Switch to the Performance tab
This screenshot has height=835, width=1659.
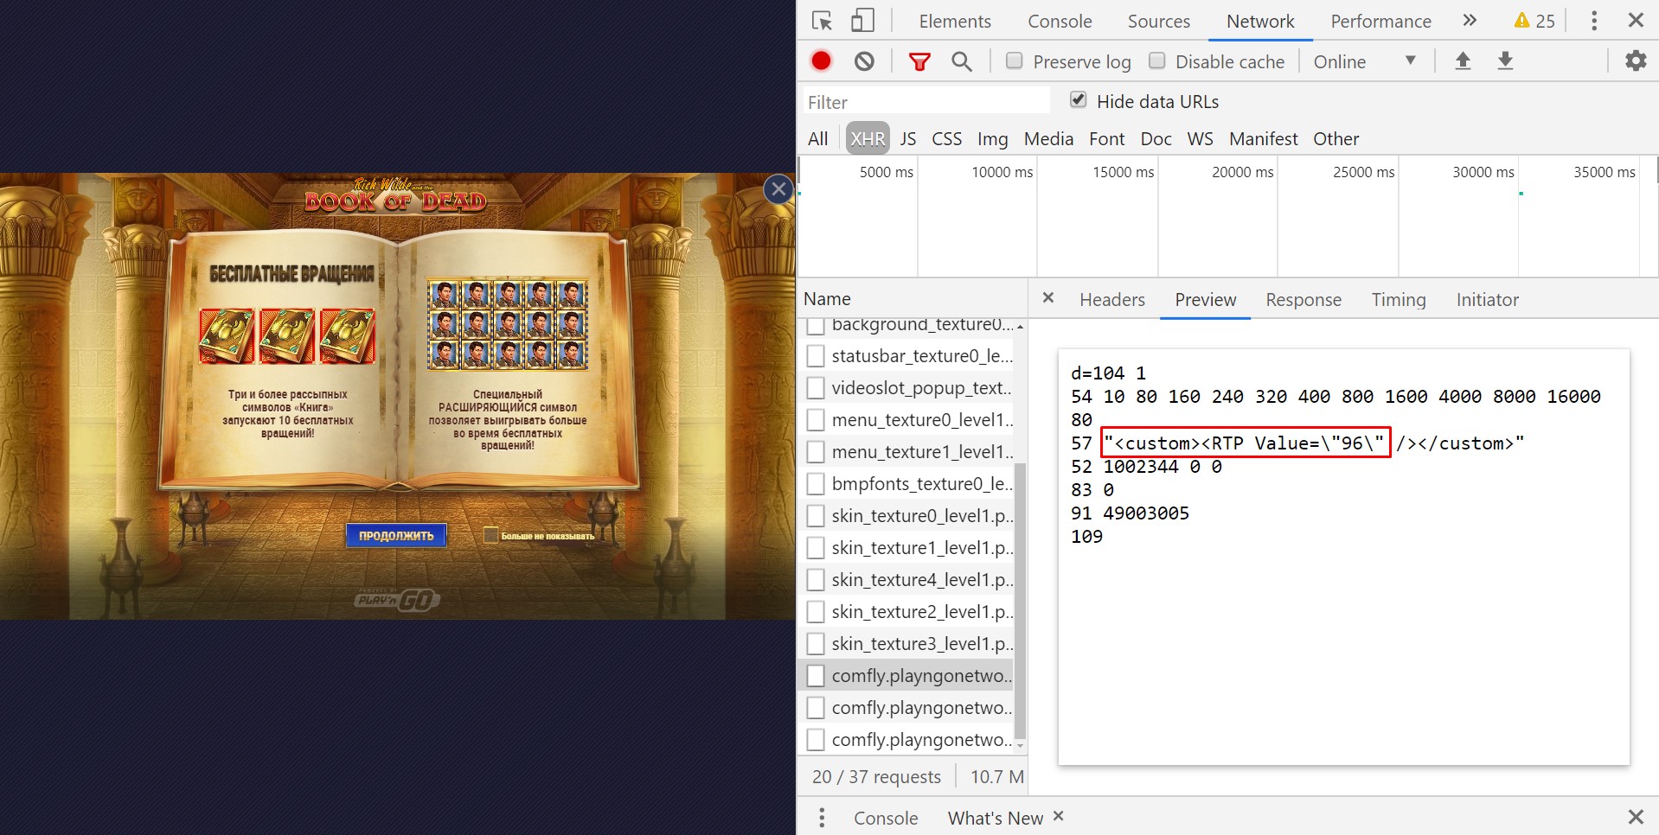click(x=1380, y=21)
